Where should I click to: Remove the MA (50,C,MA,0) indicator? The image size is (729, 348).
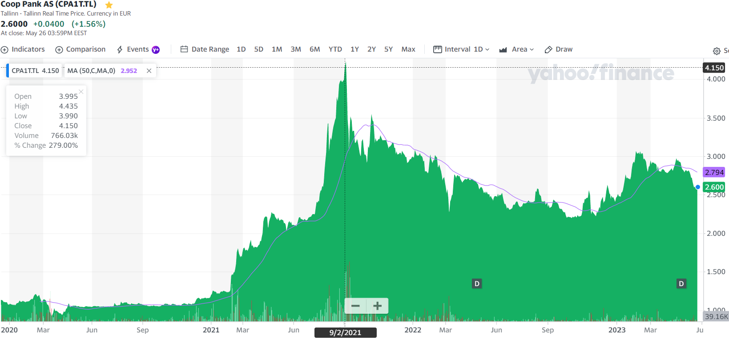(149, 71)
